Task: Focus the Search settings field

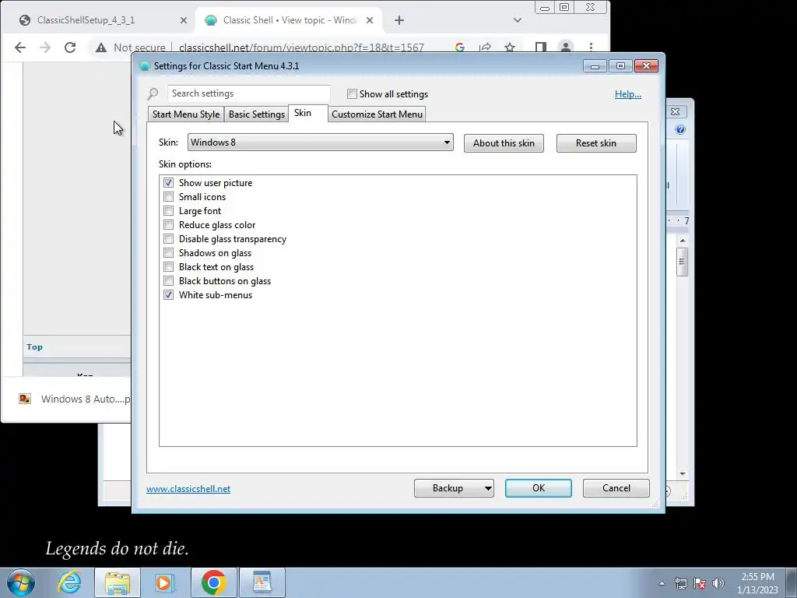Action: pos(248,93)
